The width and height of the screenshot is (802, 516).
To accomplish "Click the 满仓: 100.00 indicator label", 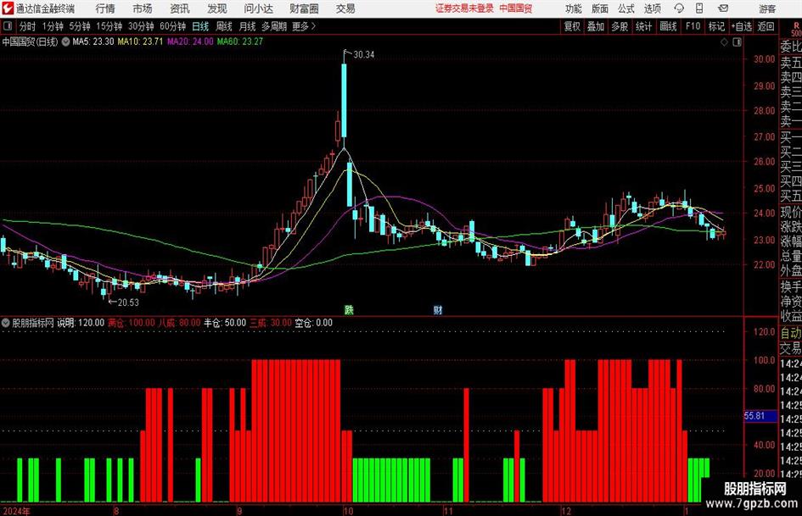I will (131, 323).
